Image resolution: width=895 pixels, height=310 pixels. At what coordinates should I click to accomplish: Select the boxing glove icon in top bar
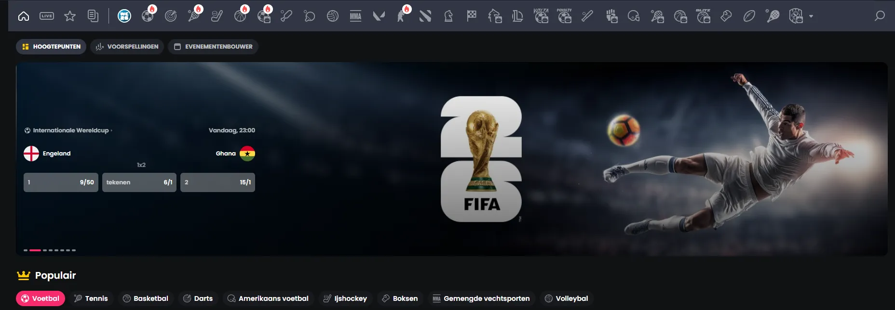(726, 16)
